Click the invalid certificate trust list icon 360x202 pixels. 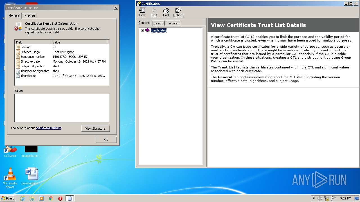click(x=18, y=26)
